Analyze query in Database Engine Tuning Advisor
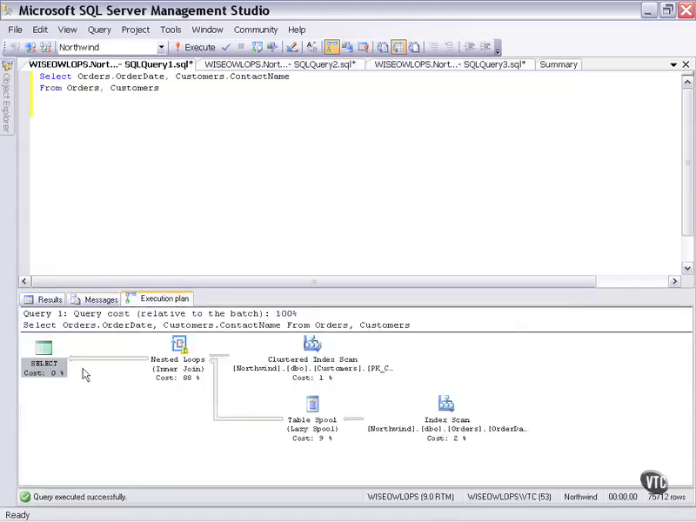The width and height of the screenshot is (696, 522). (x=272, y=47)
